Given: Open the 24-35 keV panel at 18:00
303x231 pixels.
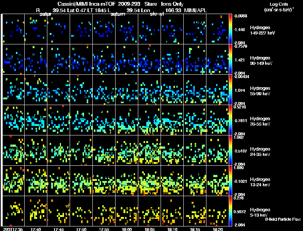Looking at the screenshot, I should point(127,150).
